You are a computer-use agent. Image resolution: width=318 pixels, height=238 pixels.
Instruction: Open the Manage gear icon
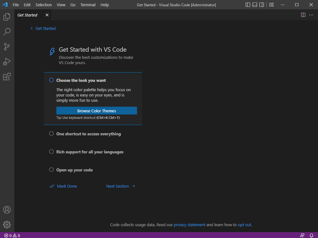coord(7,225)
